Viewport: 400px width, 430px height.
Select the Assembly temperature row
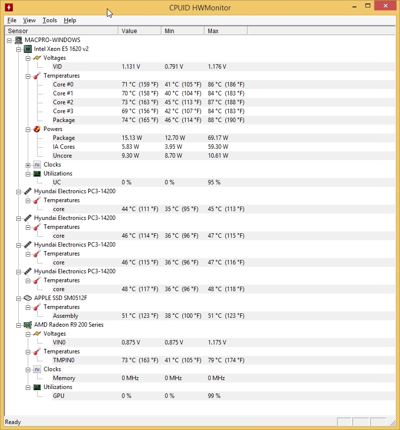(223, 316)
